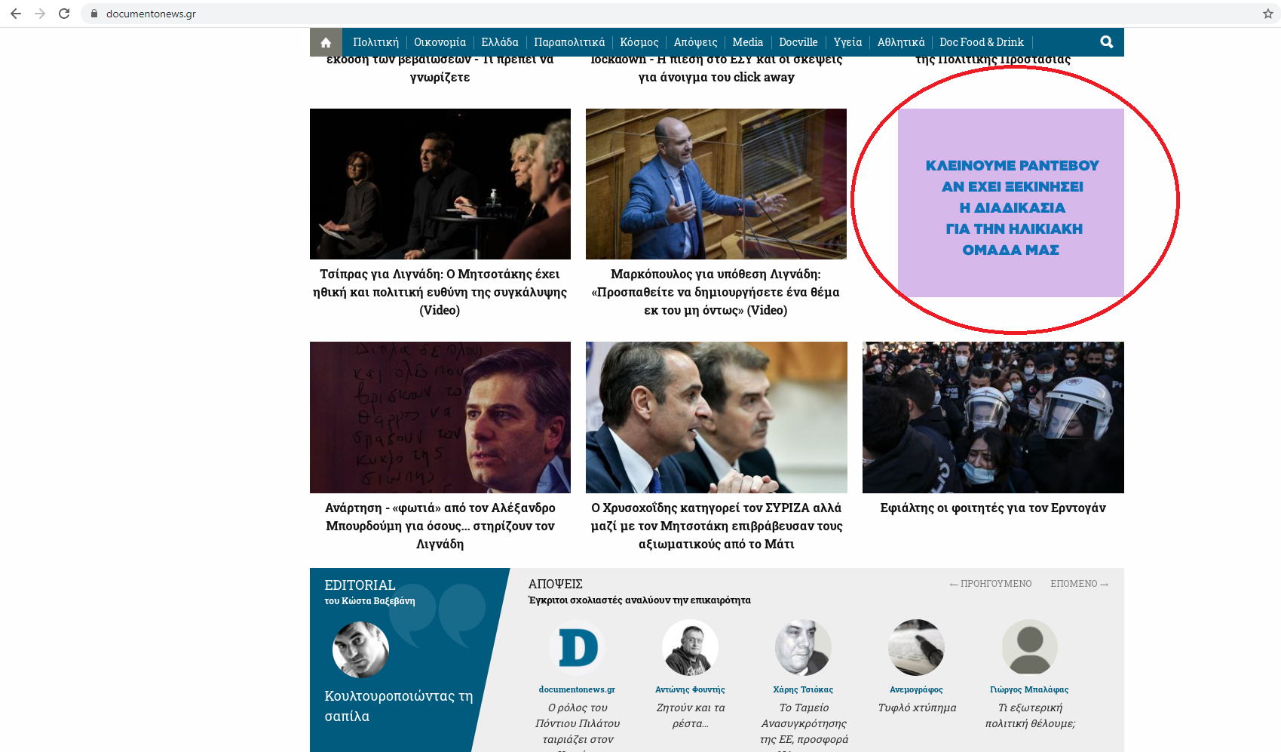The height and width of the screenshot is (752, 1281).
Task: Open the Docville menu section
Action: pos(798,42)
